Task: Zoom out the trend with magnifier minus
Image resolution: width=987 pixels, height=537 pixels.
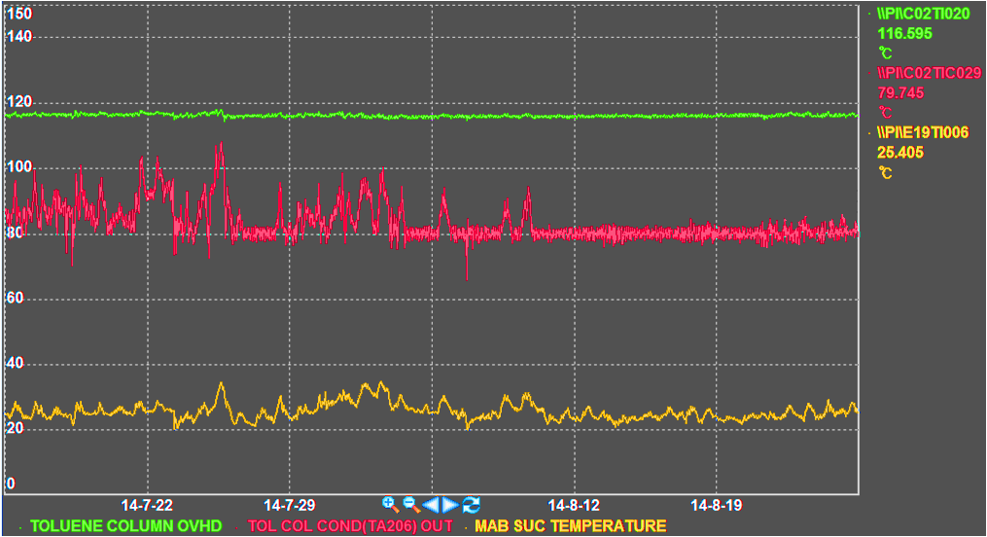Action: [x=411, y=504]
